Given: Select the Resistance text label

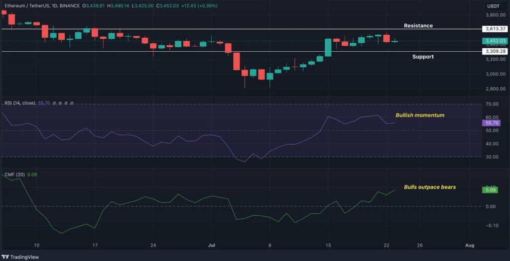Looking at the screenshot, I should [418, 26].
